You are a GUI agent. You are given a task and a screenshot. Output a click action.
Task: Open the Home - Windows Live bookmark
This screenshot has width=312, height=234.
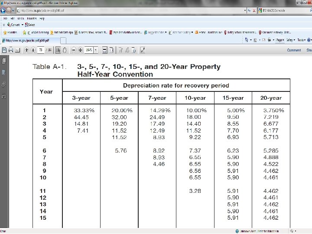click(209, 32)
